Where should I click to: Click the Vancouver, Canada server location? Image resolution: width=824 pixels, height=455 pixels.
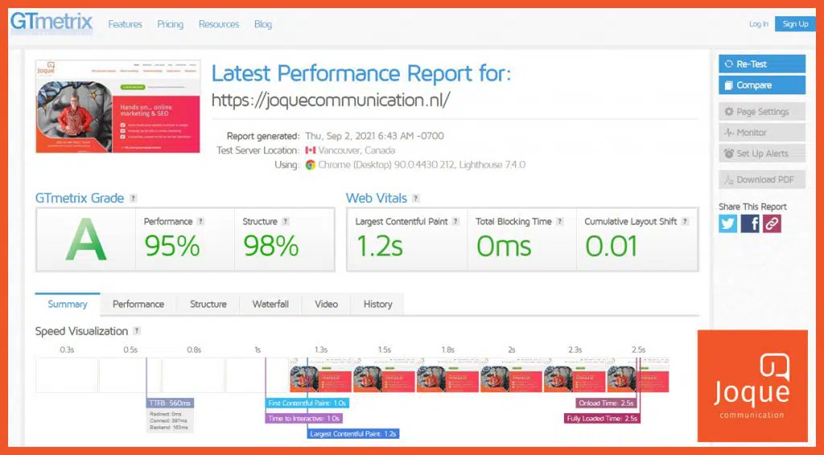click(x=356, y=150)
